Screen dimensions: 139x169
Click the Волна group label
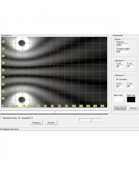117,39
